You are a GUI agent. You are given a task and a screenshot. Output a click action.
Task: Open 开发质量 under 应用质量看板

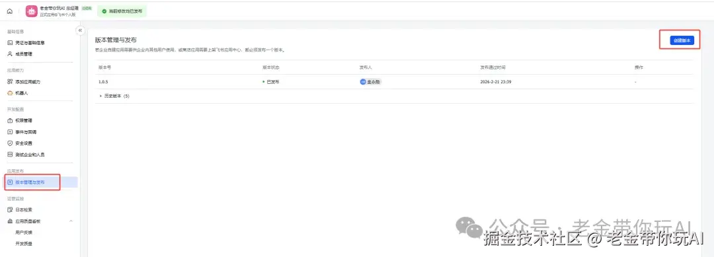pos(24,244)
